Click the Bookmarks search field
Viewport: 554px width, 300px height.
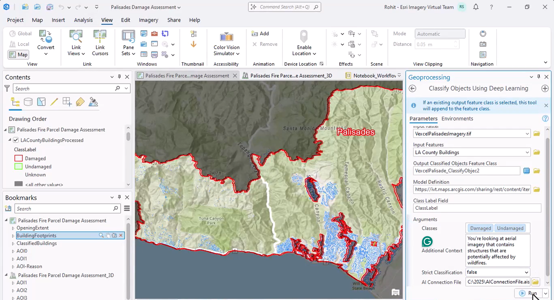pyautogui.click(x=68, y=209)
